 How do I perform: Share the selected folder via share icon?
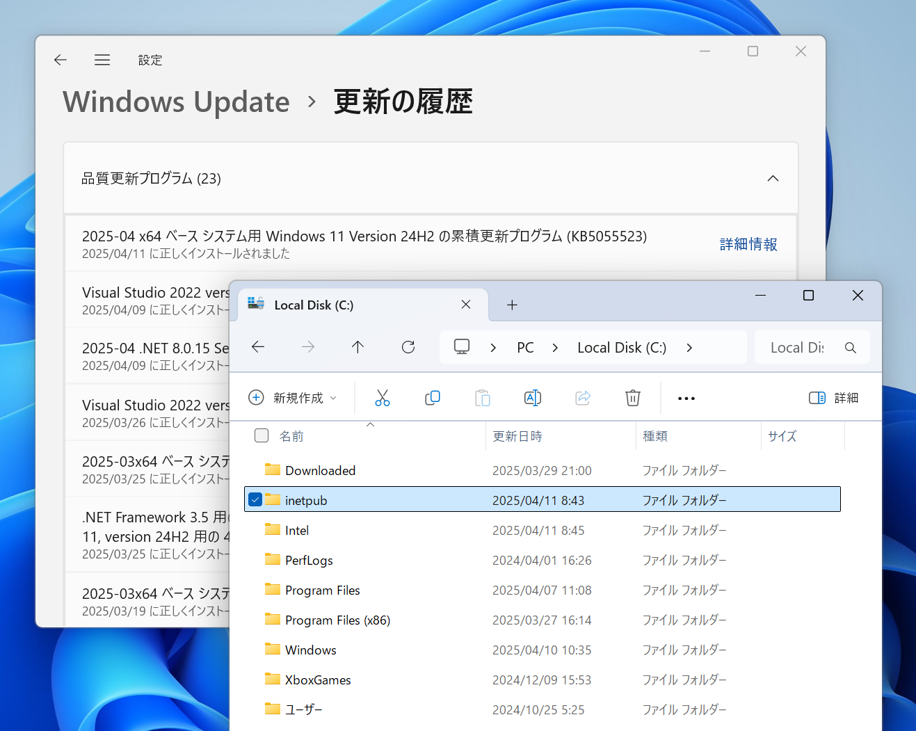582,398
